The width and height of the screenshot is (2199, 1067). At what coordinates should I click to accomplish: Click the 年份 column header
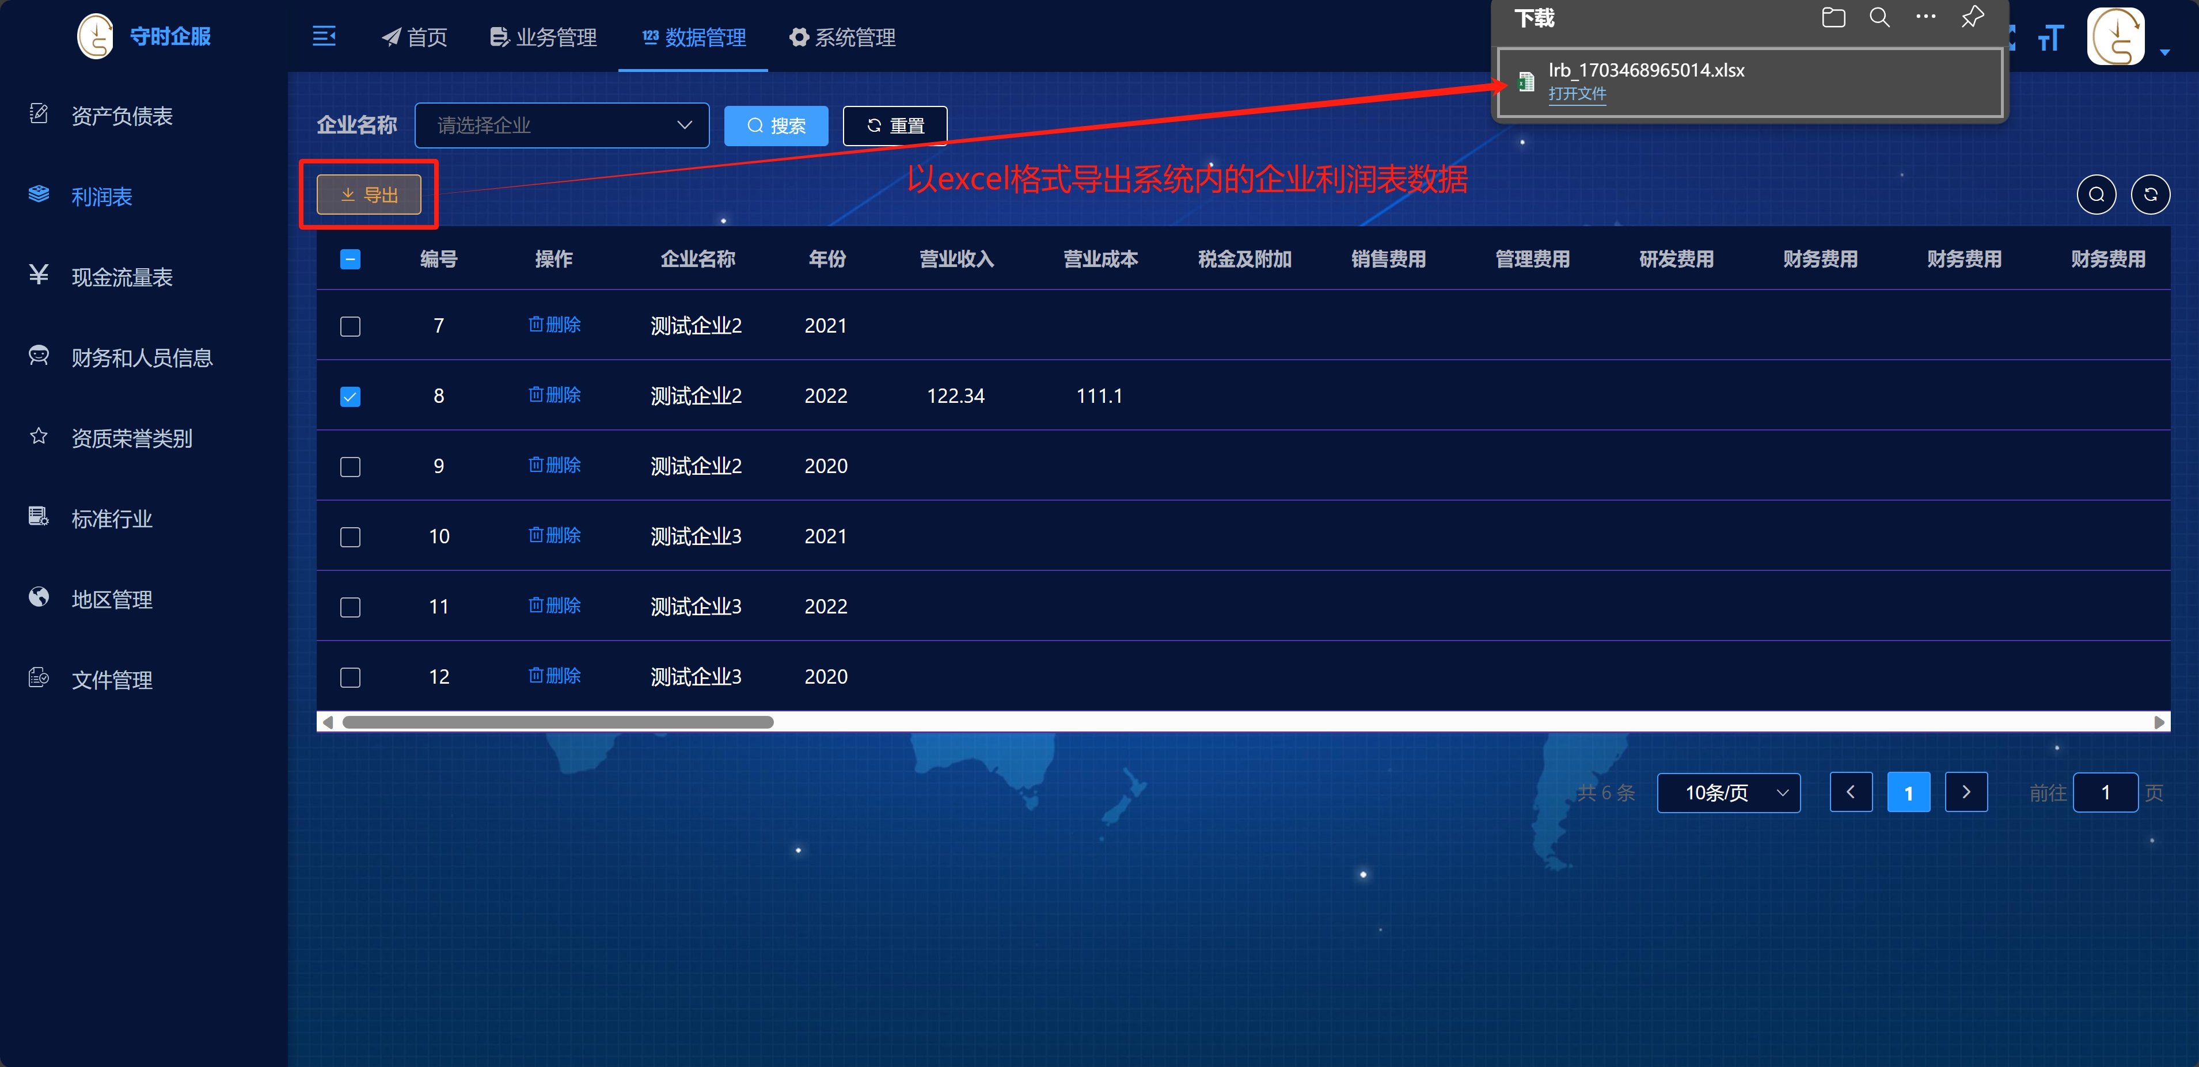pyautogui.click(x=826, y=260)
